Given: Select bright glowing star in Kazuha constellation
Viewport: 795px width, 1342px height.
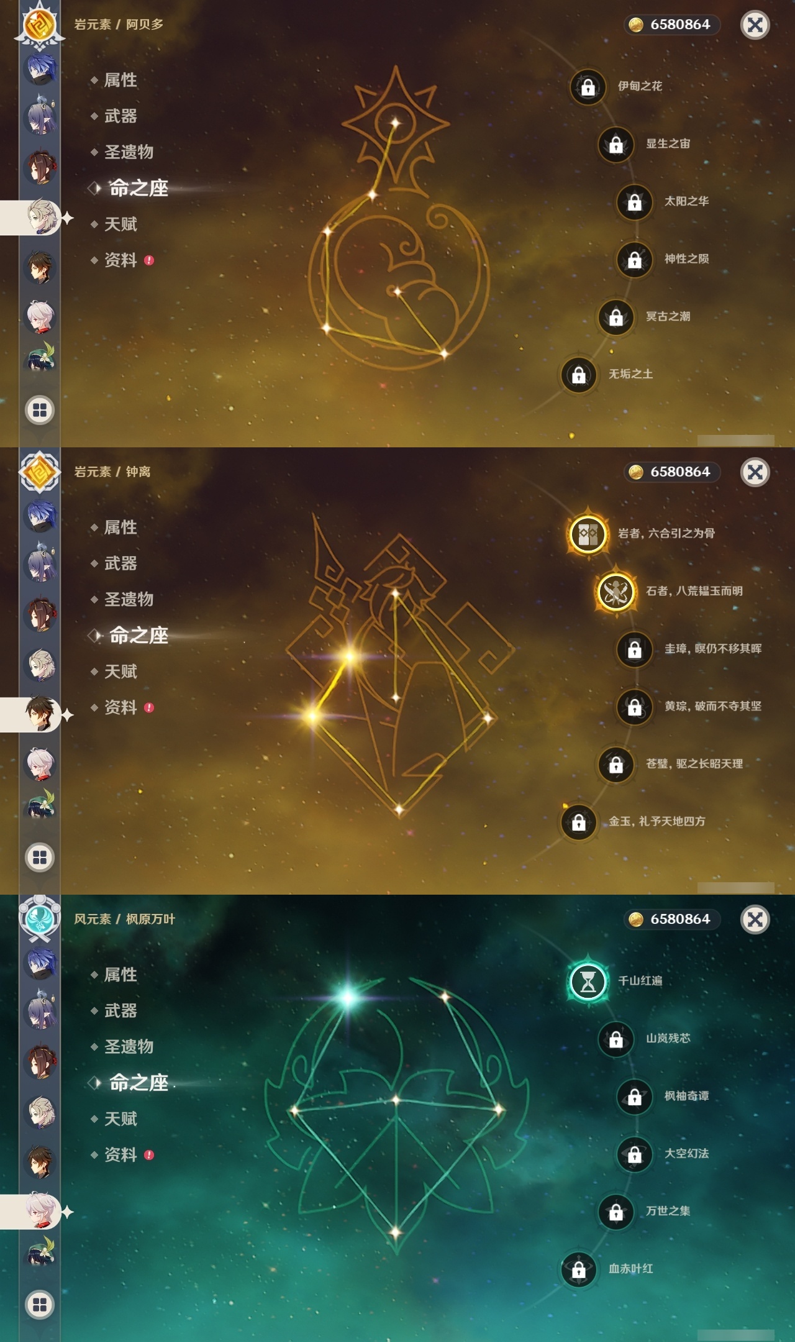Looking at the screenshot, I should (348, 998).
